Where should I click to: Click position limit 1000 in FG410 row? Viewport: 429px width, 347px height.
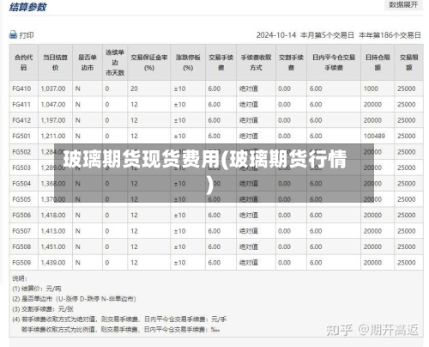click(371, 88)
